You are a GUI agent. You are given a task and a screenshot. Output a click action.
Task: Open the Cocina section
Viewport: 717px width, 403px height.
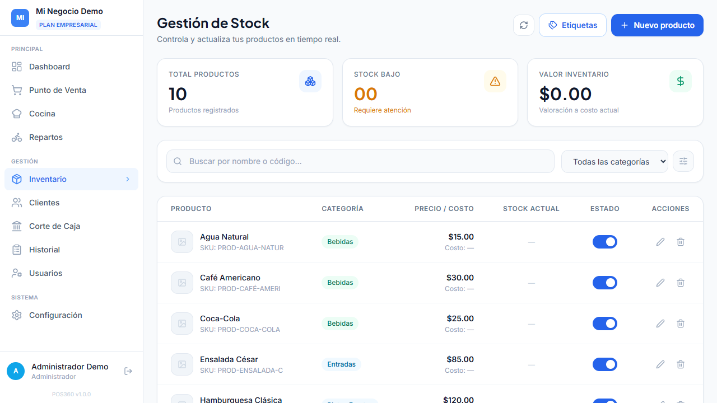[x=71, y=114]
